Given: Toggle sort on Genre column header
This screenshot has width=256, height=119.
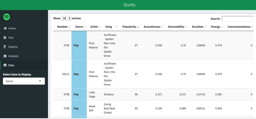Looking at the screenshot, I should tap(79, 27).
